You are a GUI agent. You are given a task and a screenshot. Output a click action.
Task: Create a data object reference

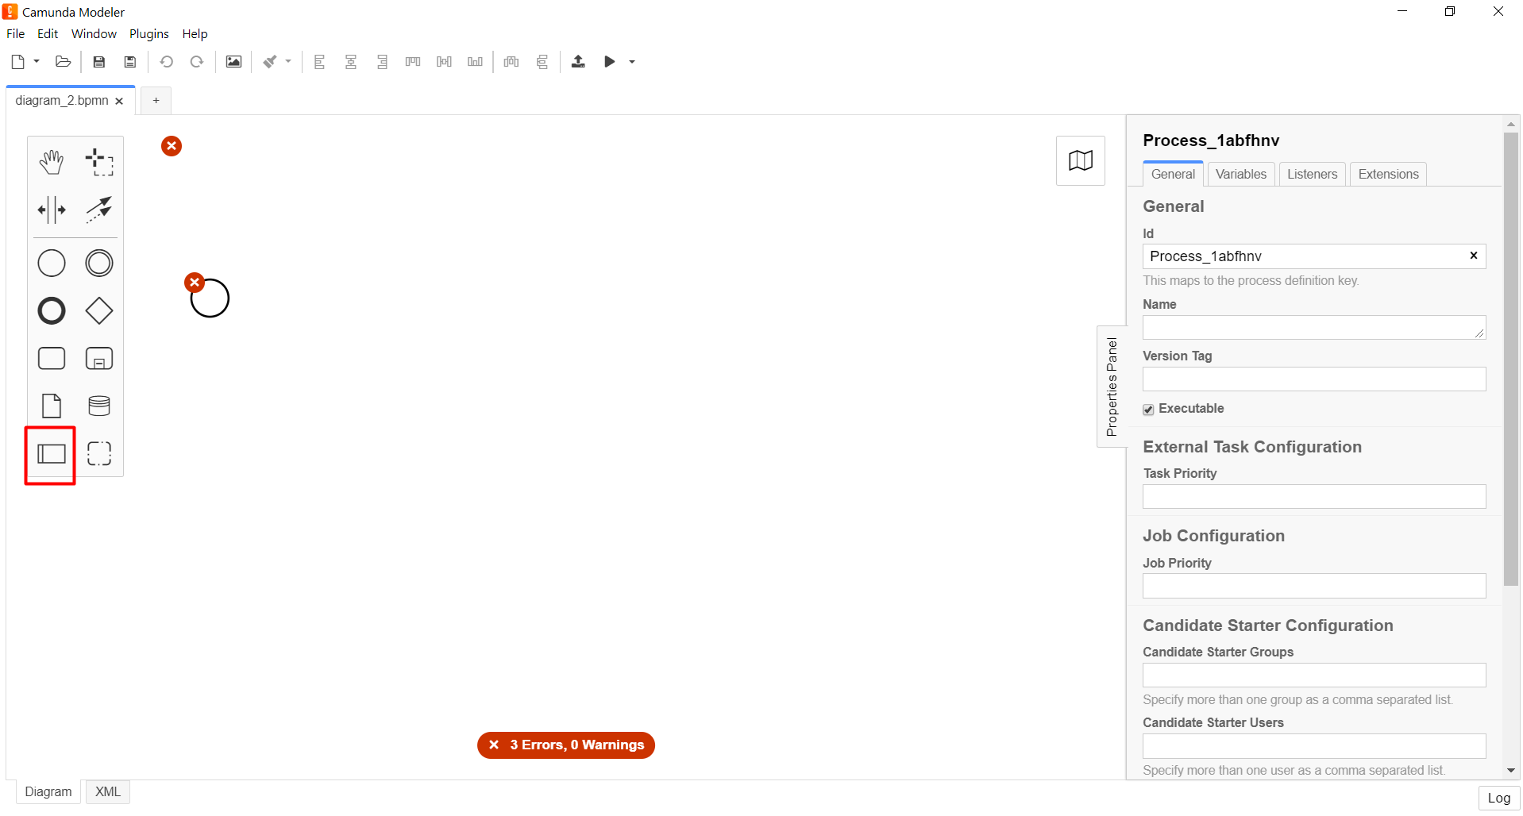[x=52, y=406]
